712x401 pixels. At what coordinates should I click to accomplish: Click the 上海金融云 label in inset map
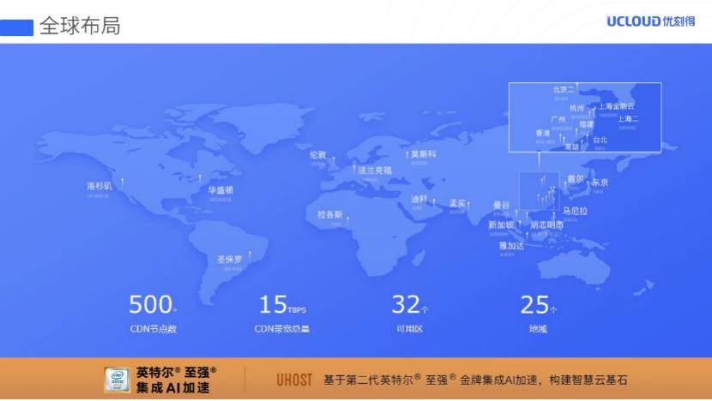click(x=616, y=106)
